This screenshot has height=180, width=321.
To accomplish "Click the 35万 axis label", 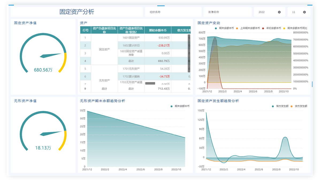I will pyautogui.click(x=83, y=110).
